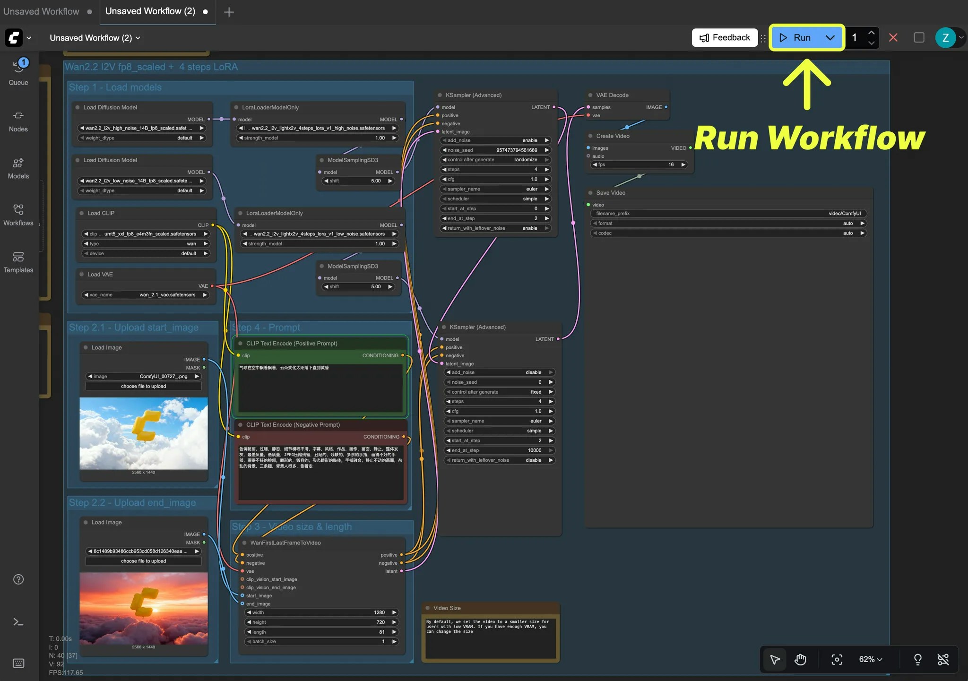Open the Nodes library panel
This screenshot has width=968, height=681.
[x=18, y=121]
